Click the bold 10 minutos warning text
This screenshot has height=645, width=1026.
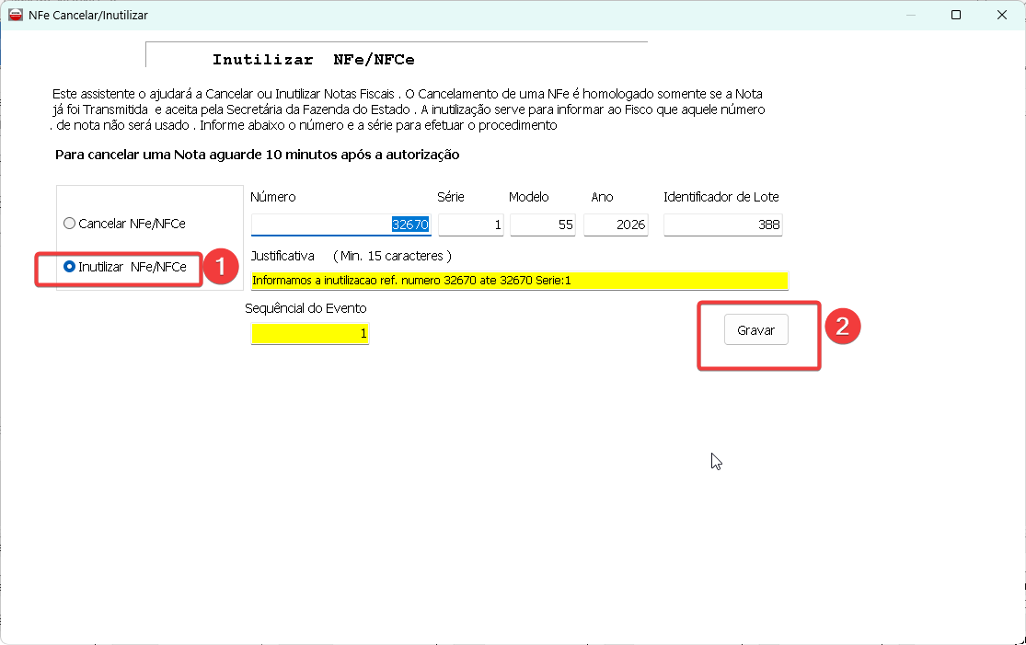click(257, 155)
